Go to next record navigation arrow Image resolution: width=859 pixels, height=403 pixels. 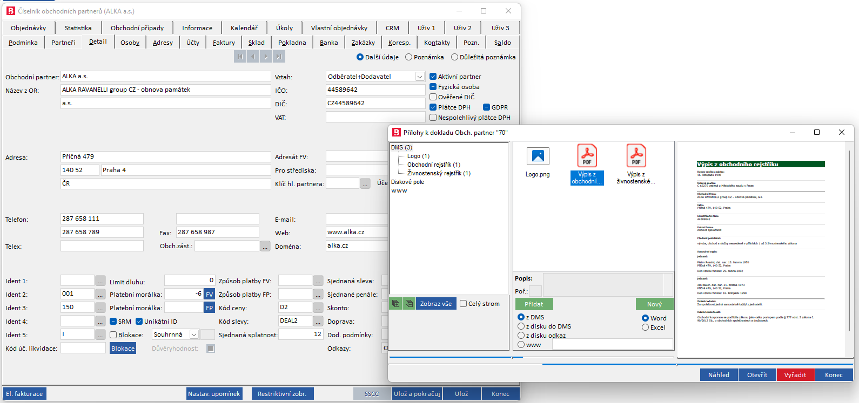coord(266,57)
